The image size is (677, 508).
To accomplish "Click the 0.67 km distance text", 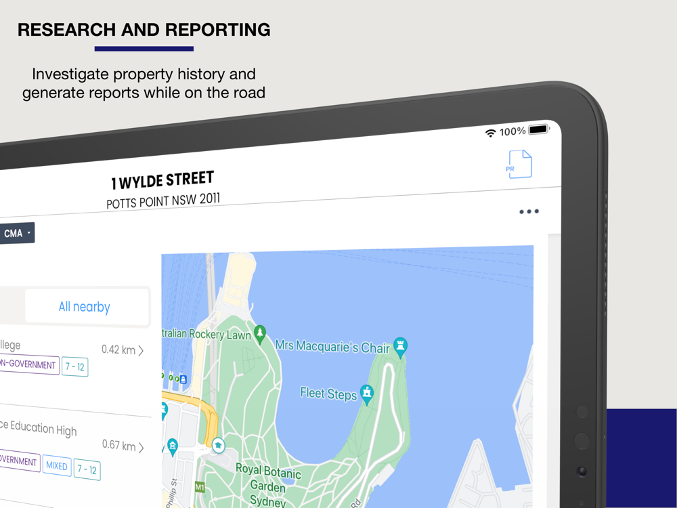I will click(x=118, y=445).
